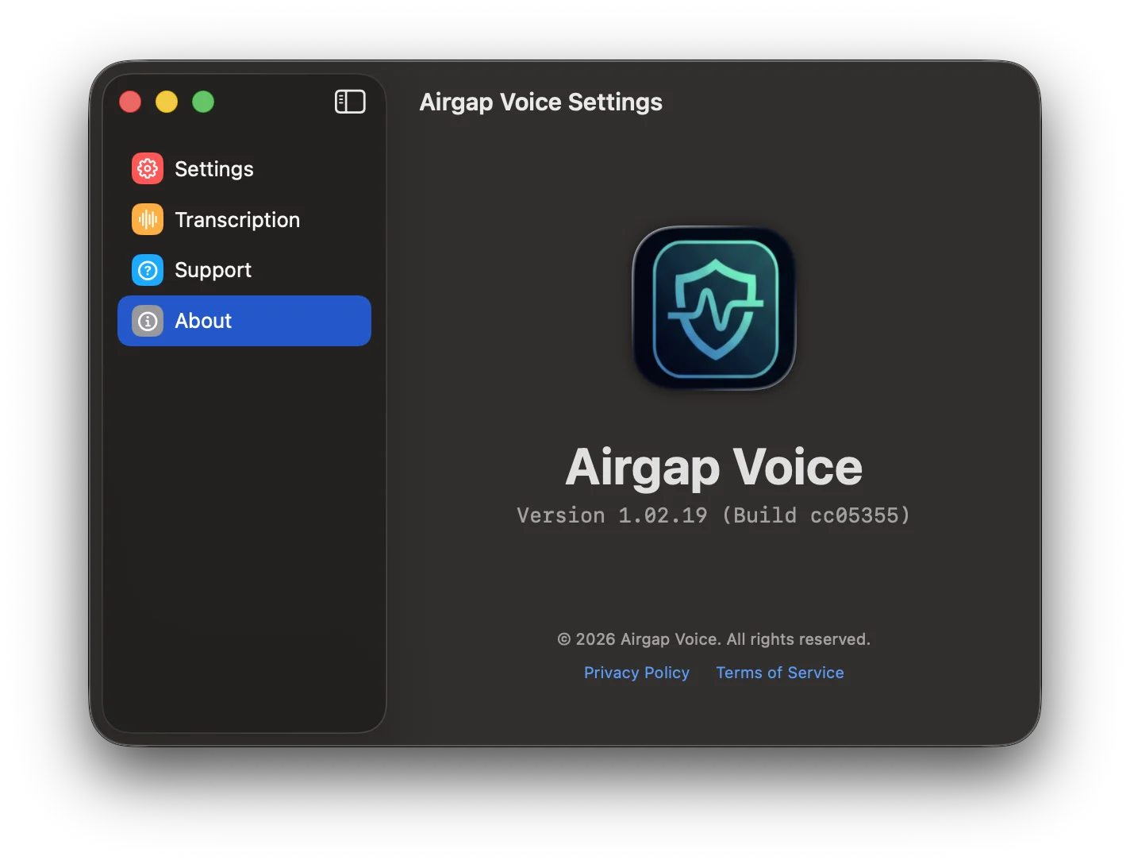1130x864 pixels.
Task: Click the Airgap Voice shield logo
Action: coord(714,308)
